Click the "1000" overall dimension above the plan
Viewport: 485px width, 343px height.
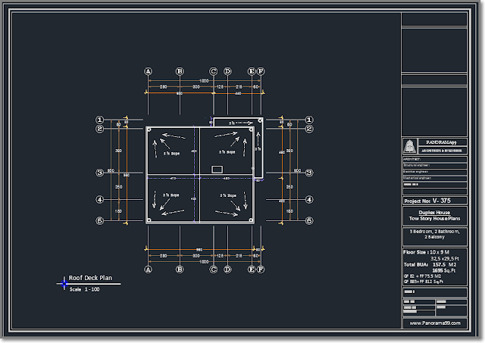[x=204, y=81]
